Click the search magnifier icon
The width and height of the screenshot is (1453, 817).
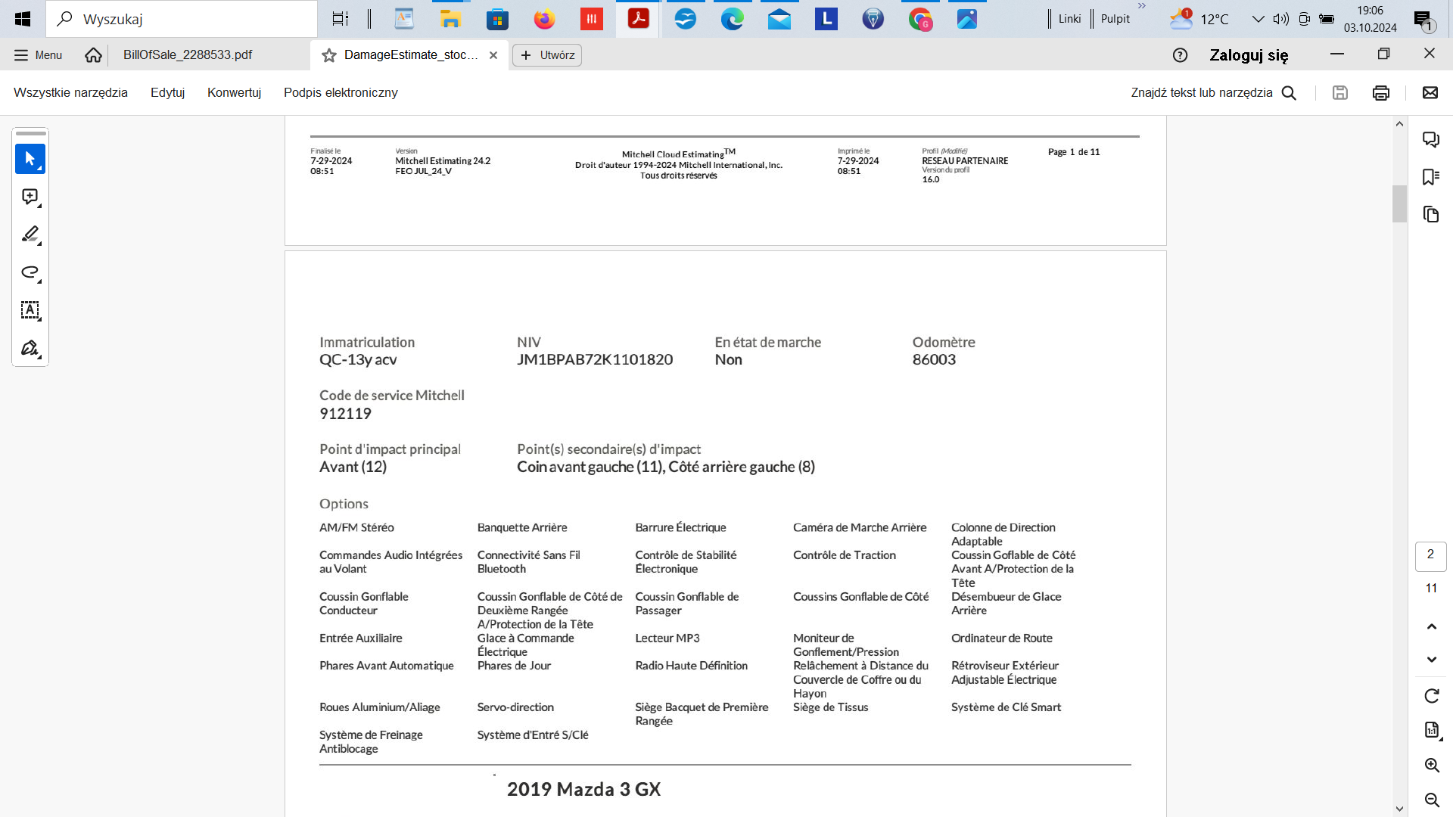point(1289,92)
